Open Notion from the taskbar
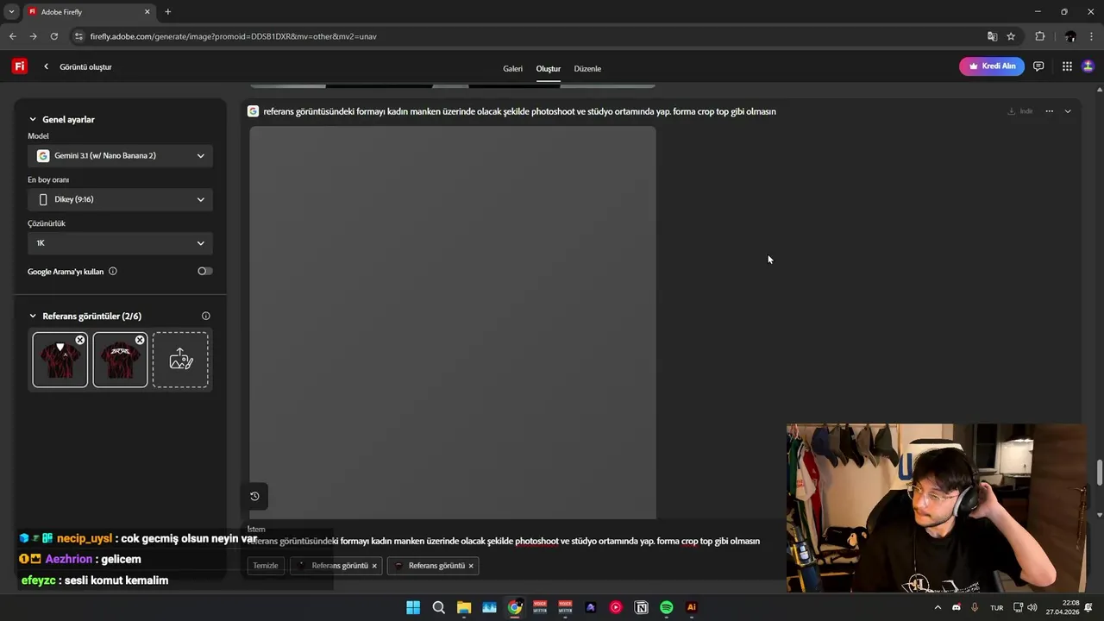 tap(641, 607)
